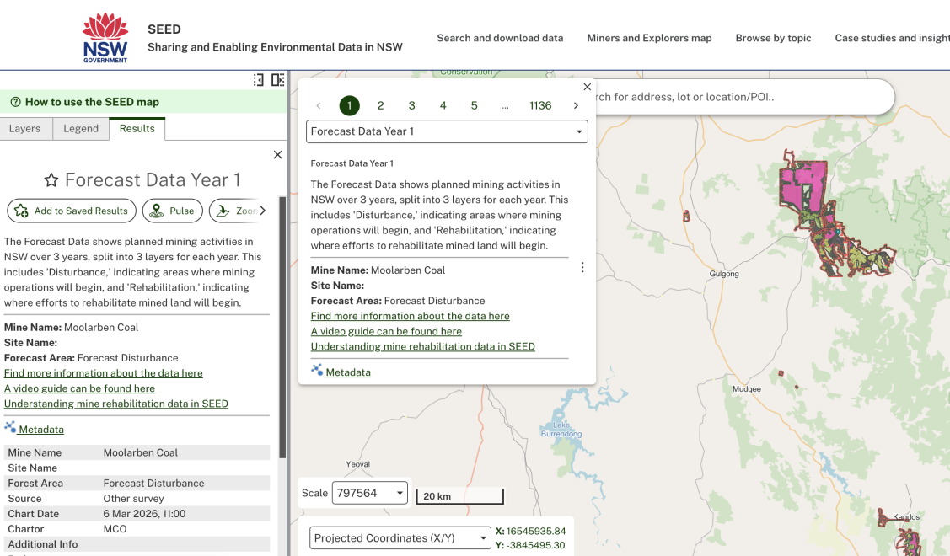Image resolution: width=950 pixels, height=556 pixels.
Task: Click Lake Burrendong map label
Action: (561, 430)
